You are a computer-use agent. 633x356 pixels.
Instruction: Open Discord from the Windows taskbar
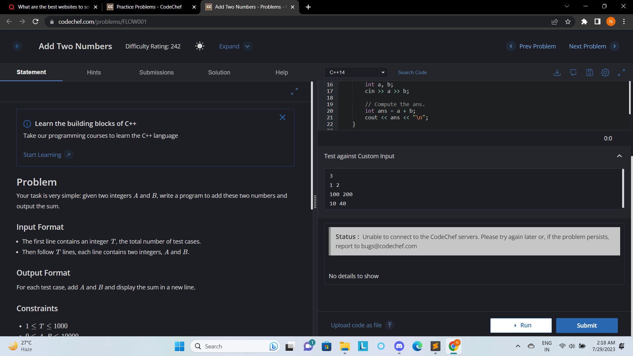coord(399,346)
